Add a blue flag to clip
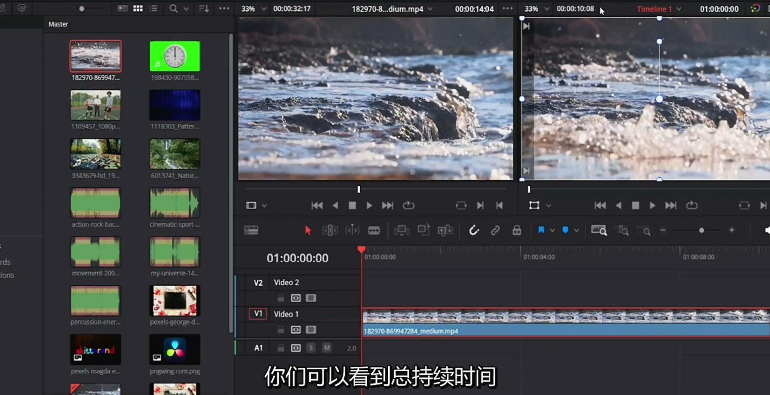 pyautogui.click(x=541, y=230)
